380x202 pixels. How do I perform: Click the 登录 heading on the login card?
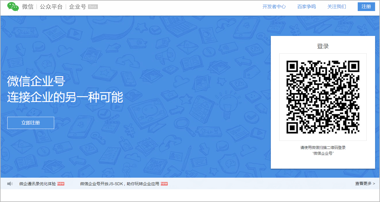click(x=323, y=46)
